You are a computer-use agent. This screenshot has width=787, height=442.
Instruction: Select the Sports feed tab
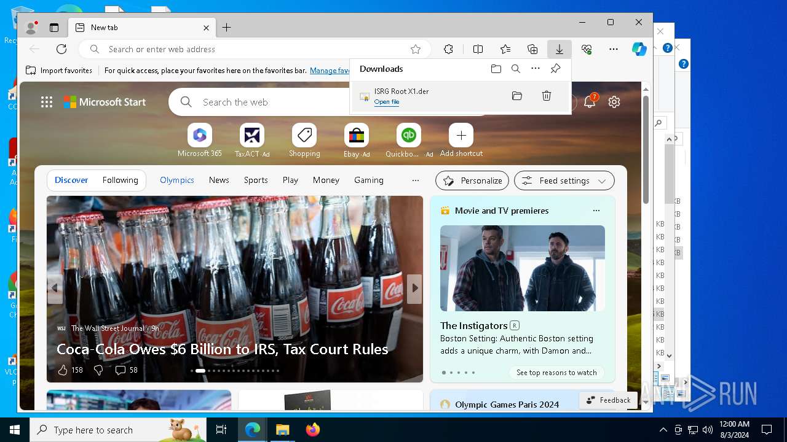point(256,180)
